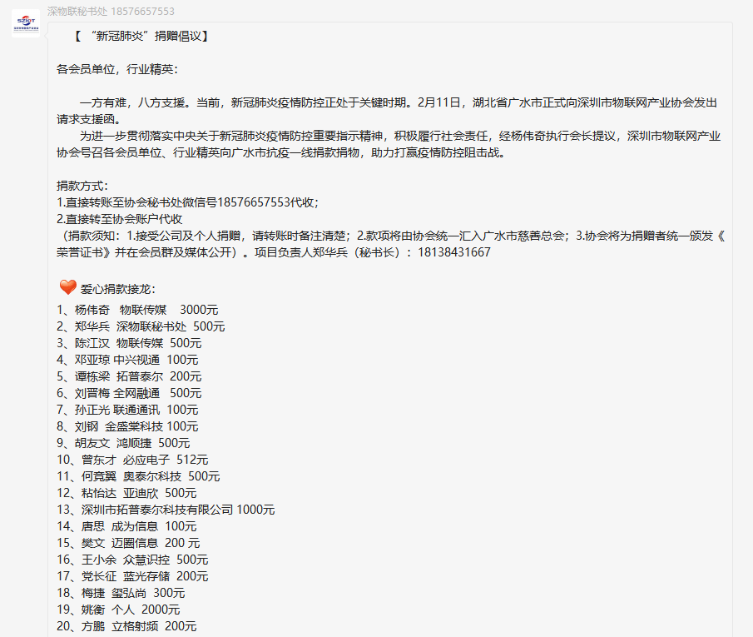
Task: Click entry 2、郑华兵 深物联秘书处 500元
Action: 141,326
